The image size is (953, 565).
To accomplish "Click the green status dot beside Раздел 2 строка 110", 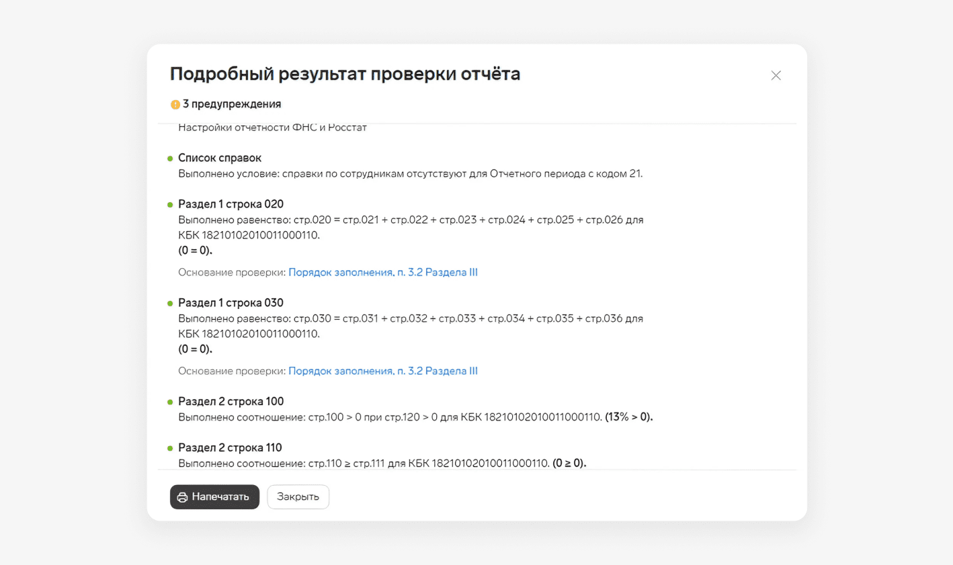I will click(x=170, y=448).
